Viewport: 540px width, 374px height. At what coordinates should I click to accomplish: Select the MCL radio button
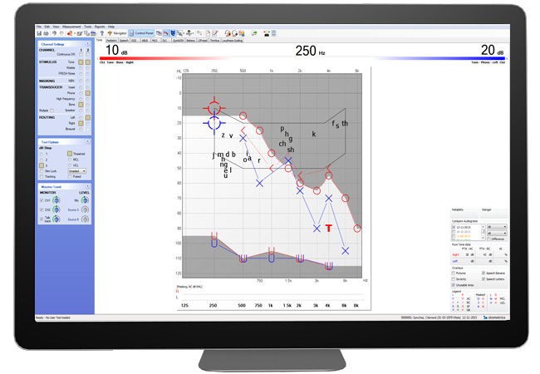click(71, 159)
